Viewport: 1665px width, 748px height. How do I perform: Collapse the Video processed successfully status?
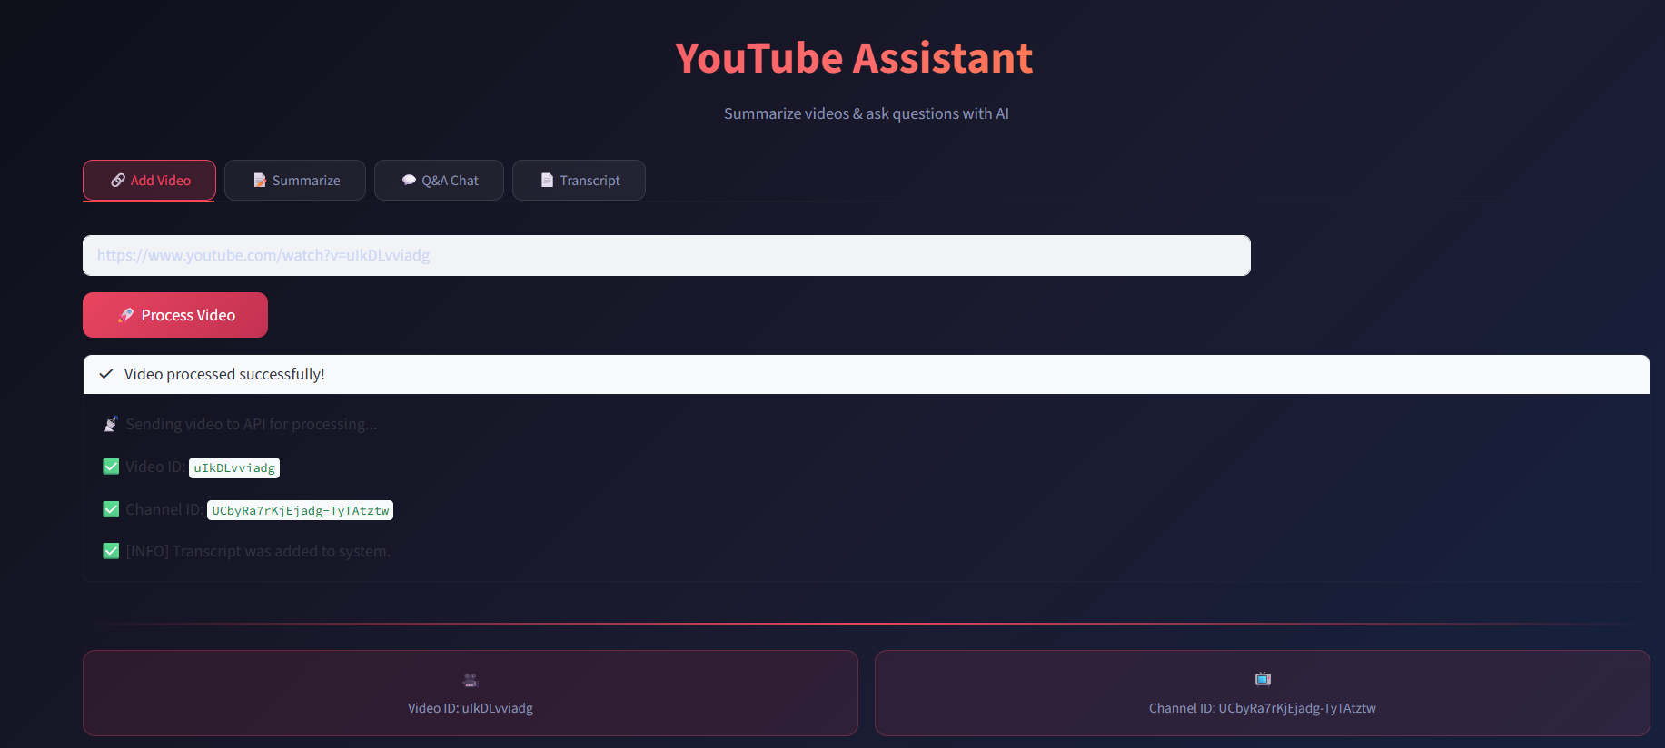(867, 374)
